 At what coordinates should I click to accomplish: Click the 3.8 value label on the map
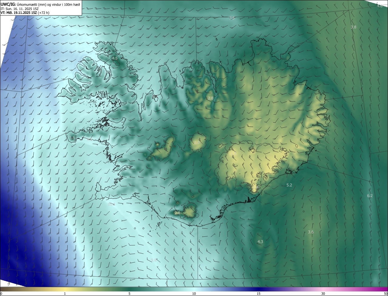pos(353,27)
